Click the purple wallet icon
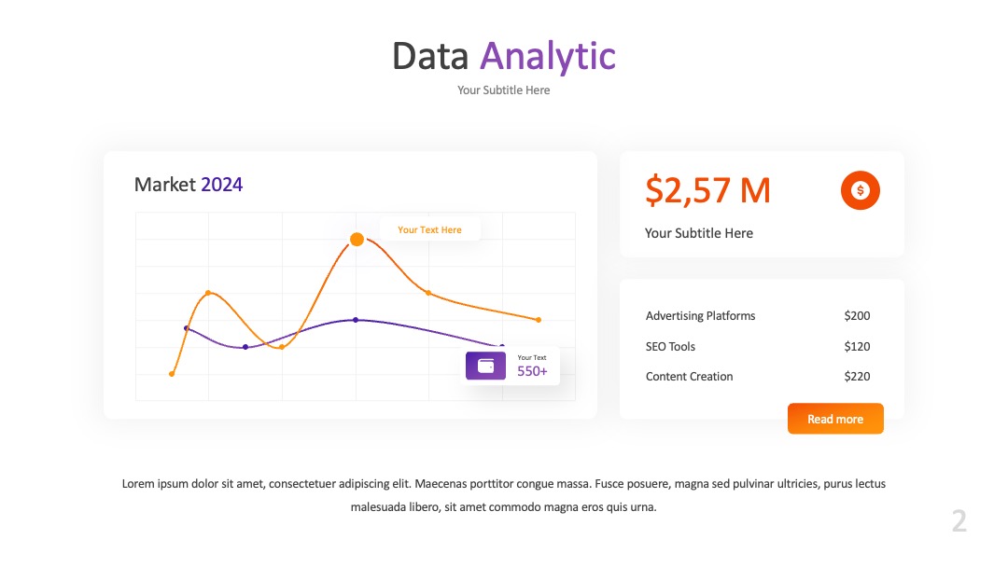1008x567 pixels. pyautogui.click(x=485, y=366)
